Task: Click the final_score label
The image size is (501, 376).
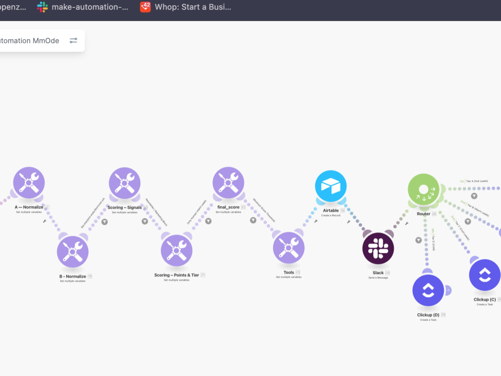Action: 228,207
